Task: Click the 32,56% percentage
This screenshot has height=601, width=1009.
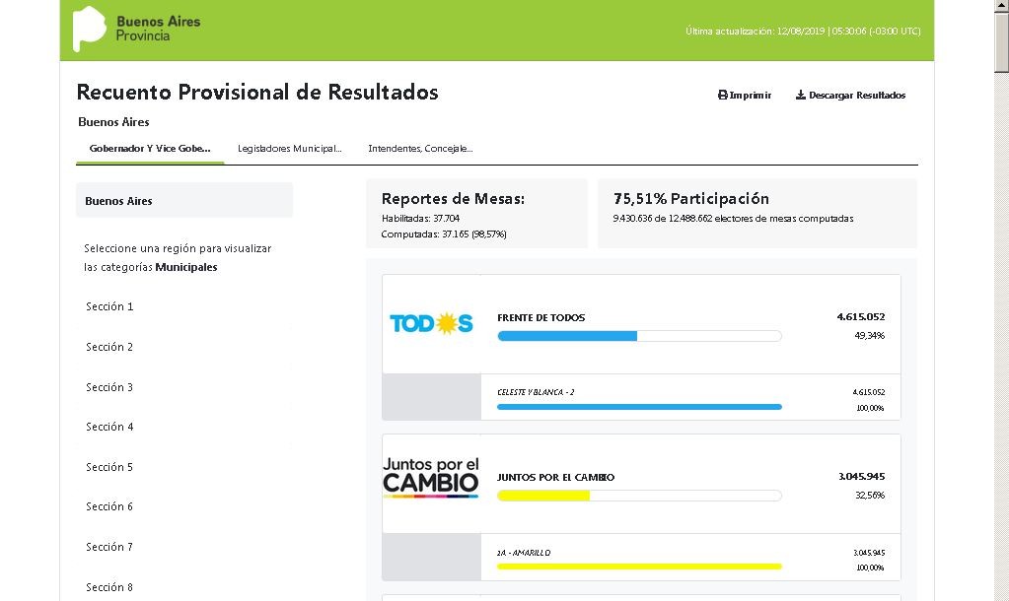Action: [870, 495]
